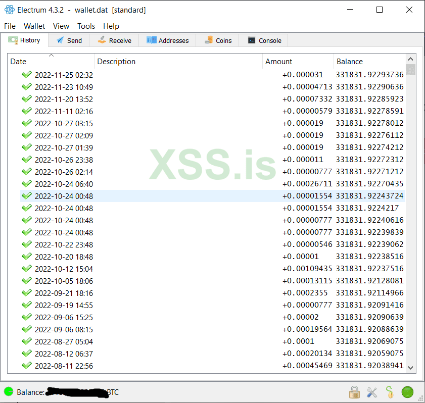
Task: Click the green network status icon at right
Action: 407,392
